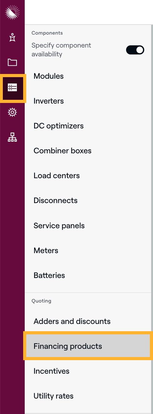Open the projects folder icon
Viewport: 153px width, 414px height.
tap(12, 62)
